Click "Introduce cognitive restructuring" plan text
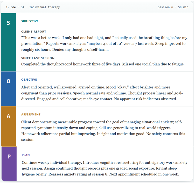The image size is (195, 183). (110, 163)
